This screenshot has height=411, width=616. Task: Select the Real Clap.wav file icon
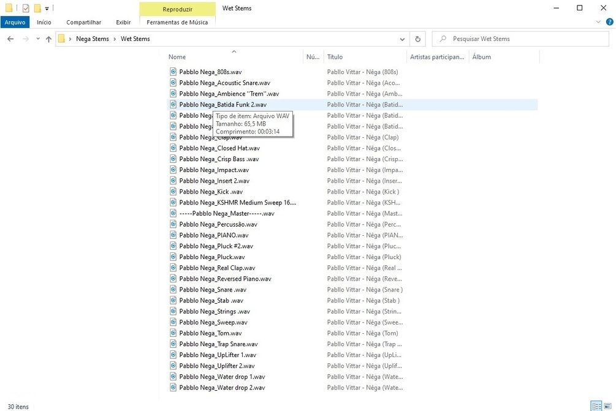tap(173, 267)
